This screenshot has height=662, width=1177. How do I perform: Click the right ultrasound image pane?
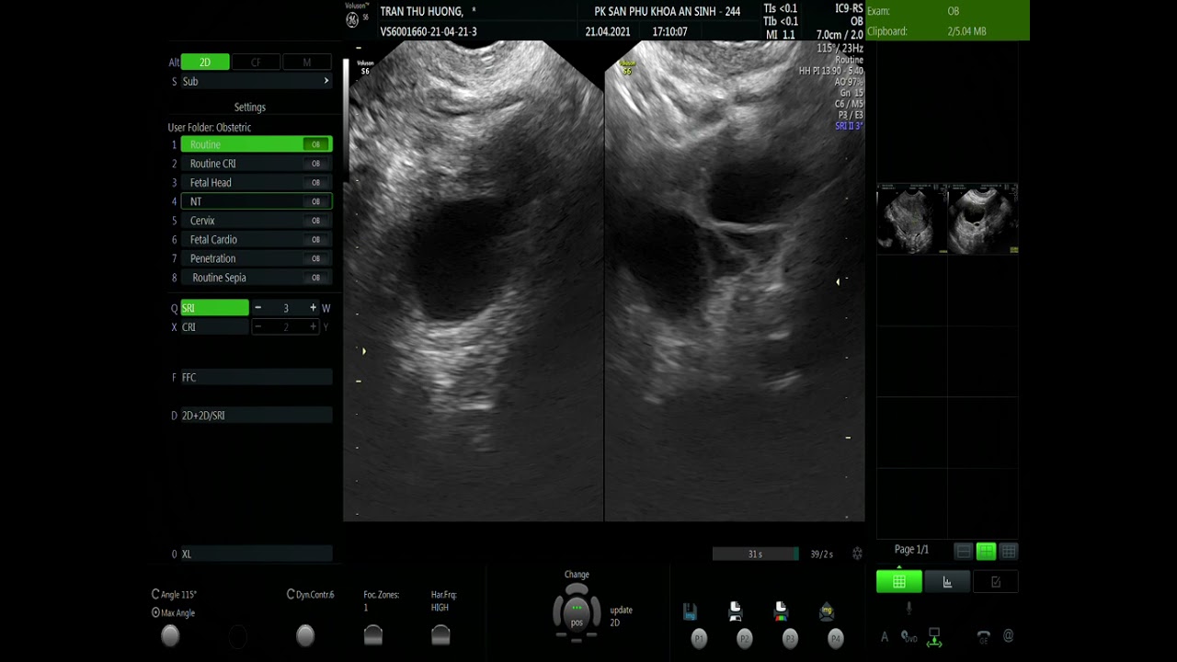(735, 280)
